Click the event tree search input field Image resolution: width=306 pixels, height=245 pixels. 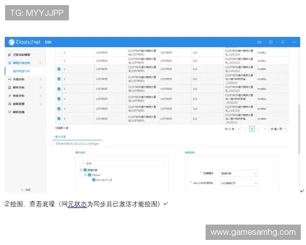pos(122,163)
